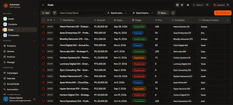Toggle the select-all circle in header
This screenshot has height=105, width=233.
(43, 20)
